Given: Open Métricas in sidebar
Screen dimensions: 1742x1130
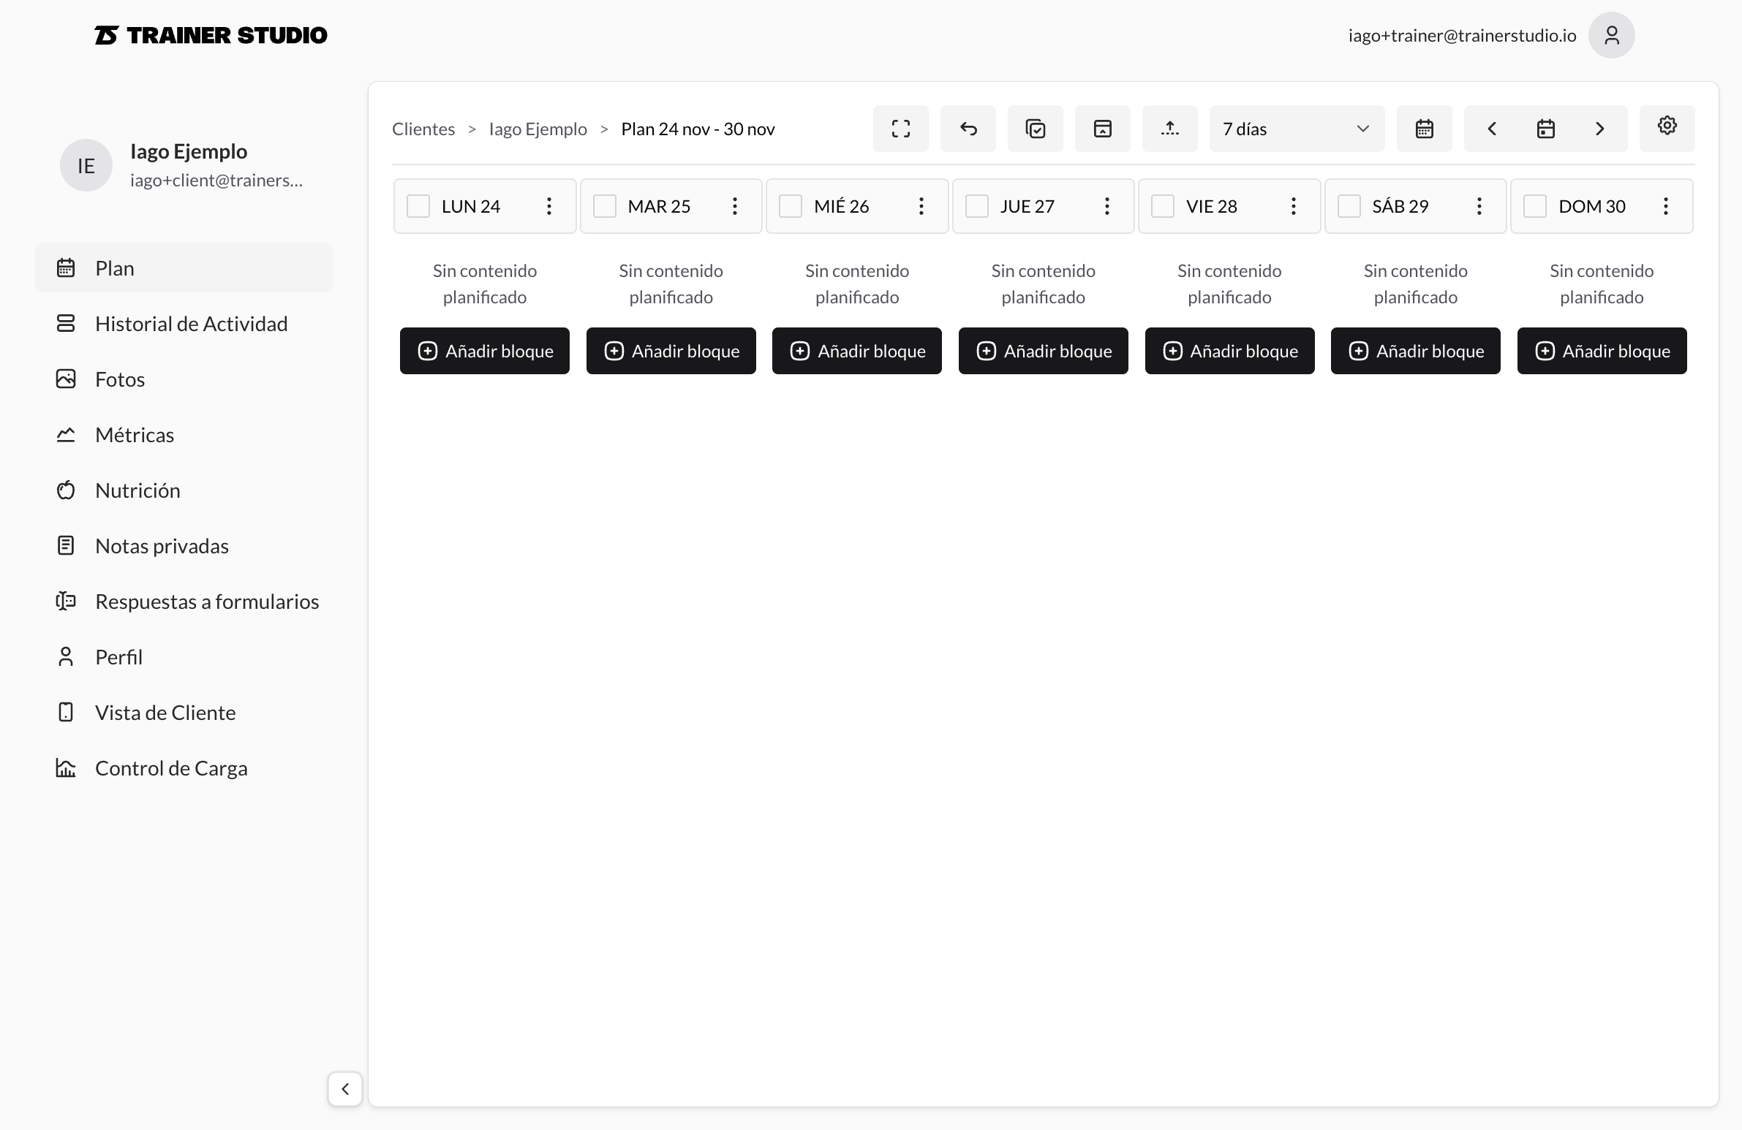Looking at the screenshot, I should (135, 435).
